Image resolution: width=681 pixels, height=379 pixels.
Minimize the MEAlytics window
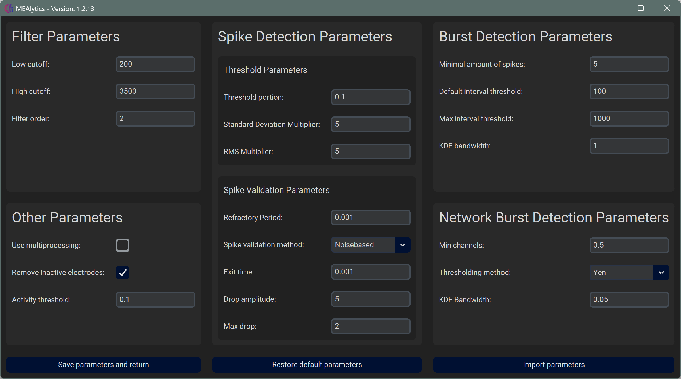coord(615,8)
